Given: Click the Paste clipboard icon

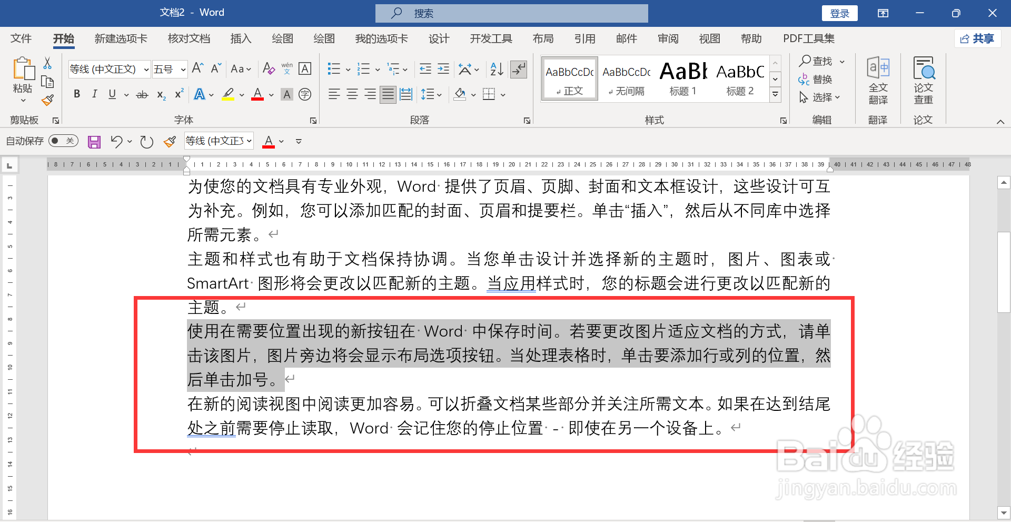Looking at the screenshot, I should pos(23,69).
